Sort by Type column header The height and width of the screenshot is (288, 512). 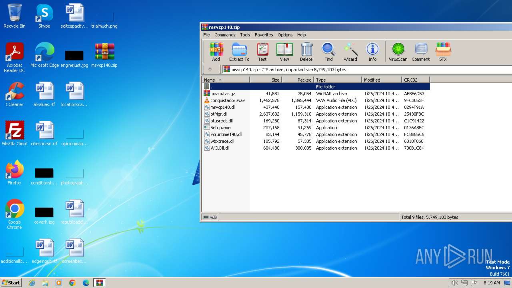click(338, 80)
